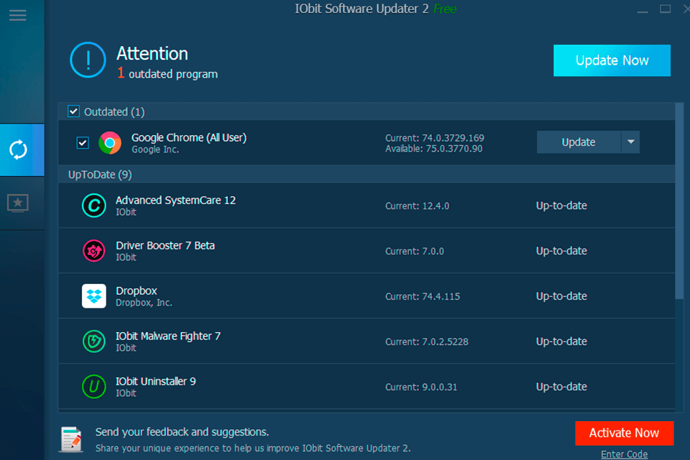The height and width of the screenshot is (460, 690).
Task: Click the Current: 7.0.0 version text
Action: (415, 252)
